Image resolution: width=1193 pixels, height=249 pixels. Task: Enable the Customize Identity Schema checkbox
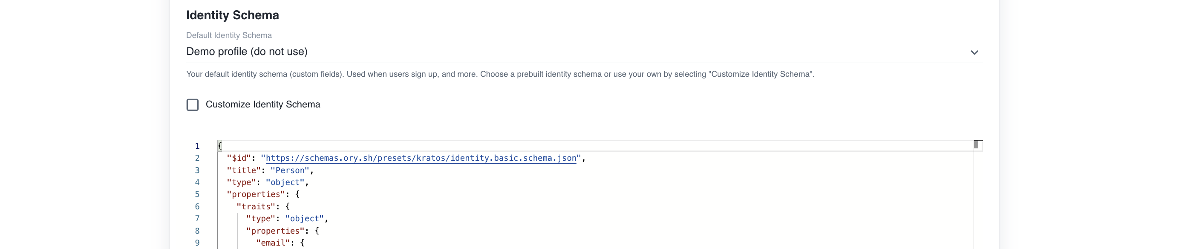(x=193, y=105)
